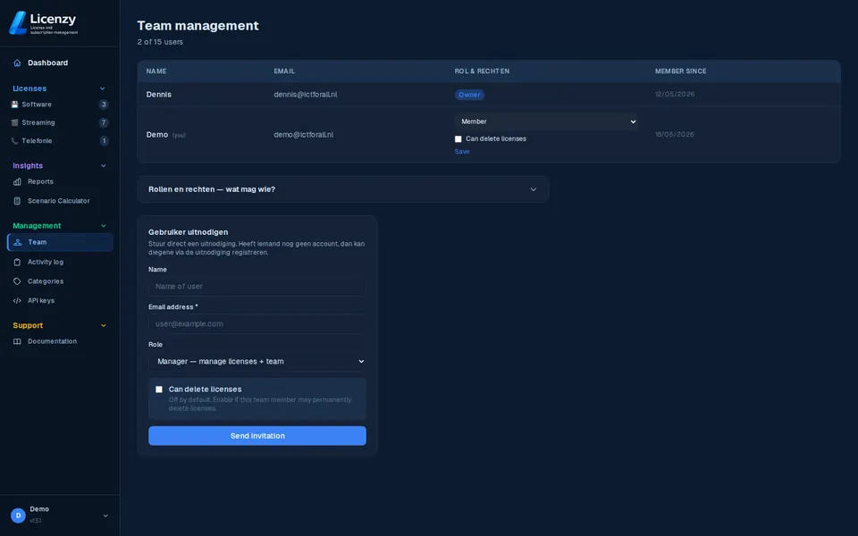Click the Name of user field
The height and width of the screenshot is (536, 858).
pyautogui.click(x=257, y=287)
